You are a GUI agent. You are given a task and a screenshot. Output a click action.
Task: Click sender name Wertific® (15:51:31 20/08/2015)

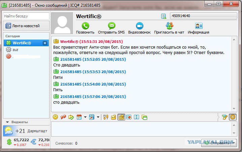[91, 42]
